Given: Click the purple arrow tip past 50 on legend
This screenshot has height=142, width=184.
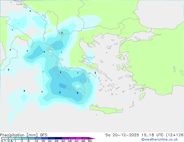Looking at the screenshot, I should (92, 138).
